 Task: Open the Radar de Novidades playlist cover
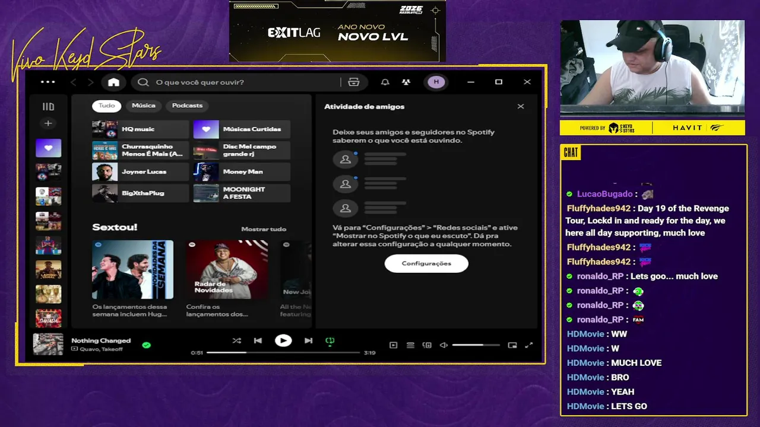pyautogui.click(x=227, y=269)
